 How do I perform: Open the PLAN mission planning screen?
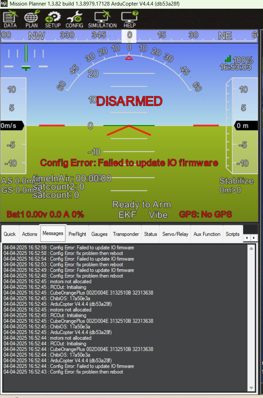click(x=32, y=19)
